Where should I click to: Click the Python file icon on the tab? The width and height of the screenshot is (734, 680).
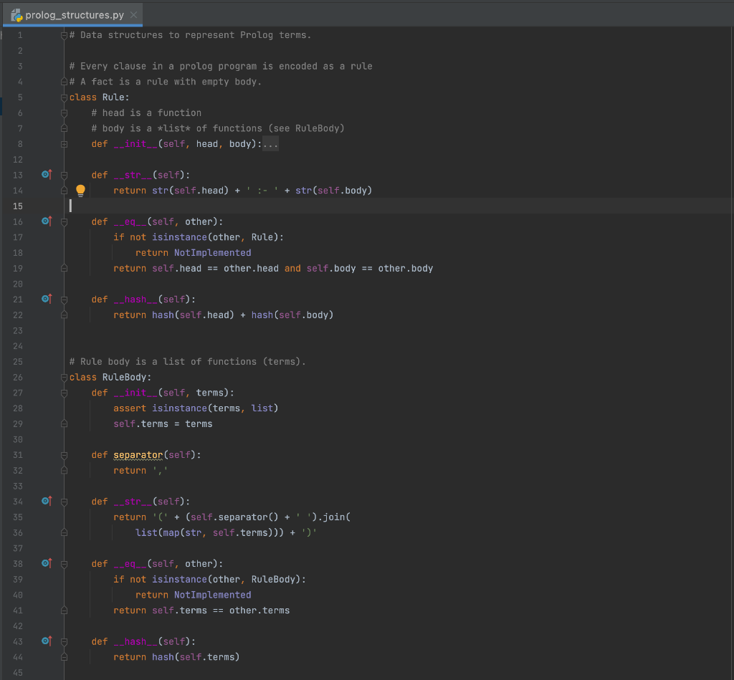click(17, 16)
